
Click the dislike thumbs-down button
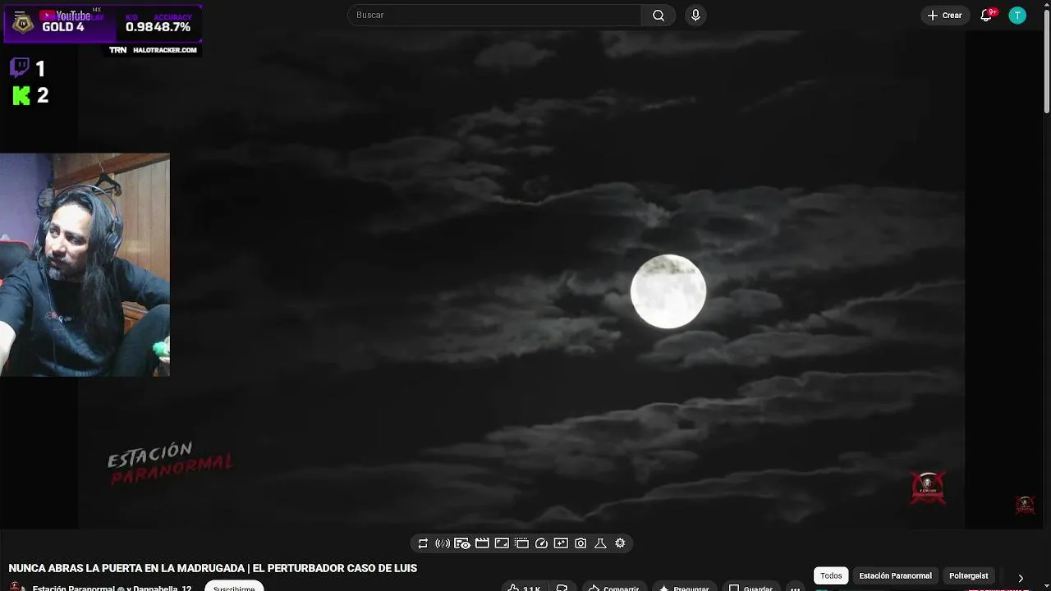pyautogui.click(x=562, y=587)
